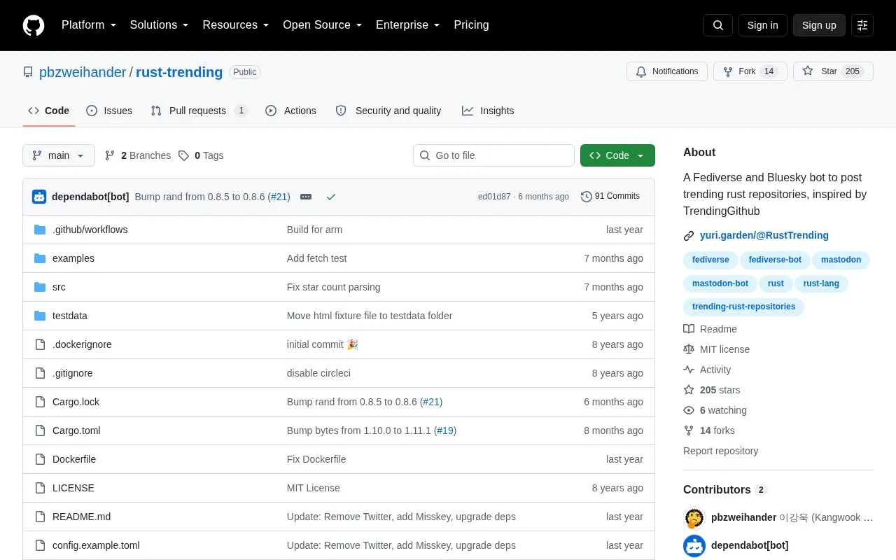Click dependabot avatar in commit header

(39, 197)
